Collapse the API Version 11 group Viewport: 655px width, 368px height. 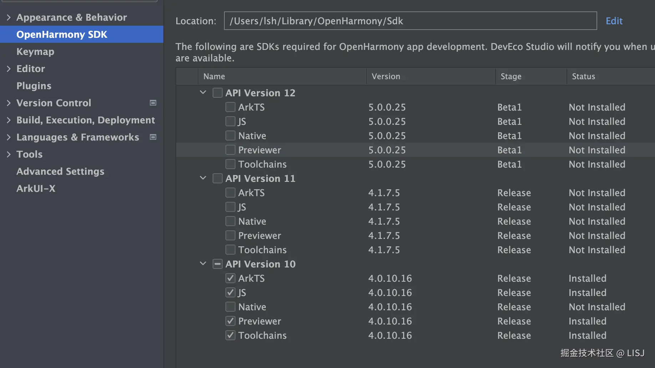tap(203, 178)
